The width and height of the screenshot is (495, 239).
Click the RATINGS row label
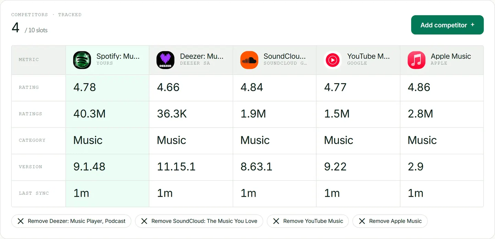coord(30,114)
